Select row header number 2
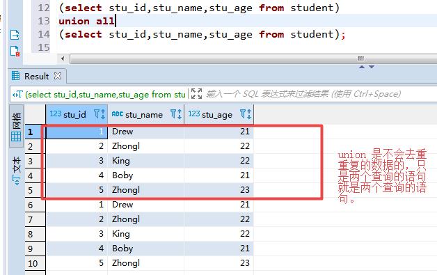The image size is (437, 275). click(35, 146)
